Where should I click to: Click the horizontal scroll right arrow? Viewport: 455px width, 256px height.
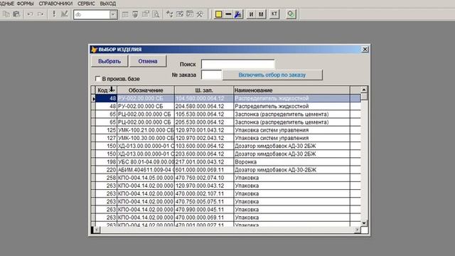[357, 230]
